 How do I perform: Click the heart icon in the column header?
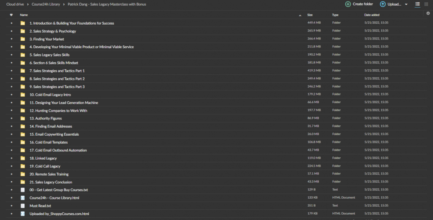point(11,15)
